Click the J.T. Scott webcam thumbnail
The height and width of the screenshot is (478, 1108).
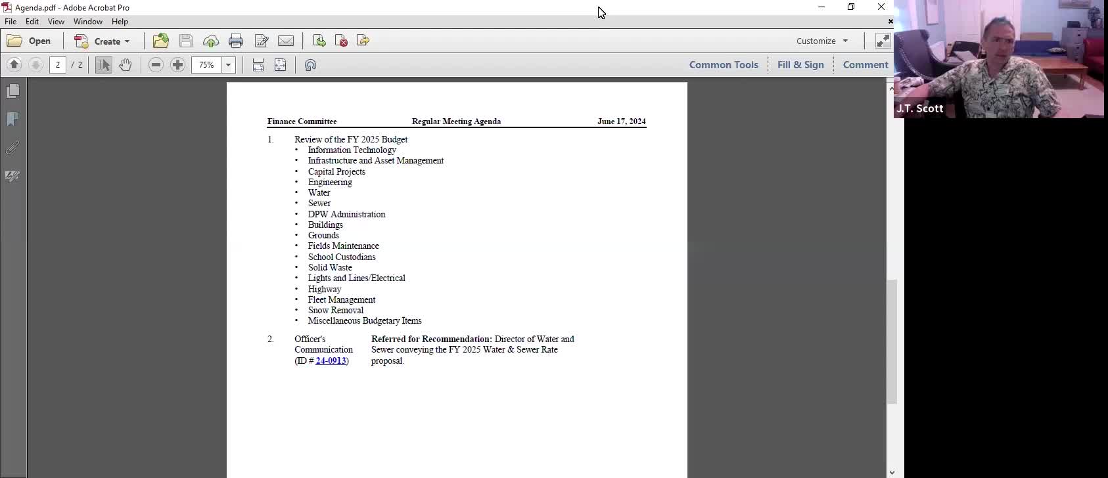(x=999, y=59)
